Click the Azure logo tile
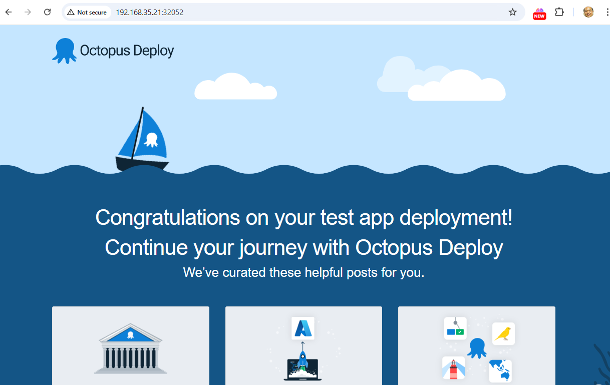Image resolution: width=610 pixels, height=385 pixels. click(303, 328)
